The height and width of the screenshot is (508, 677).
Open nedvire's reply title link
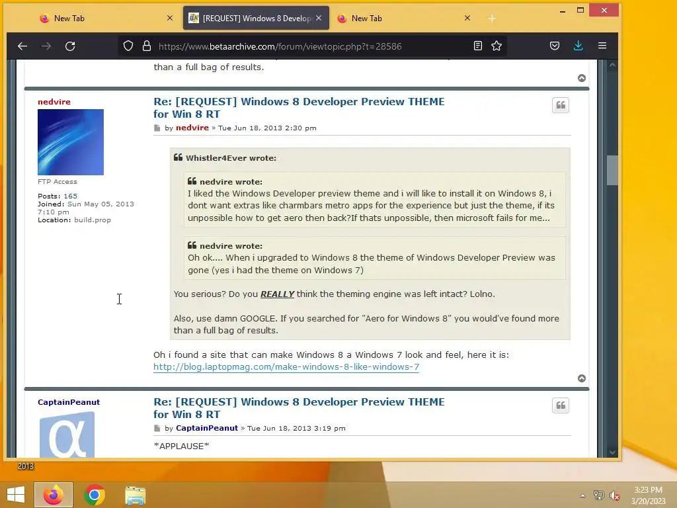coord(299,108)
